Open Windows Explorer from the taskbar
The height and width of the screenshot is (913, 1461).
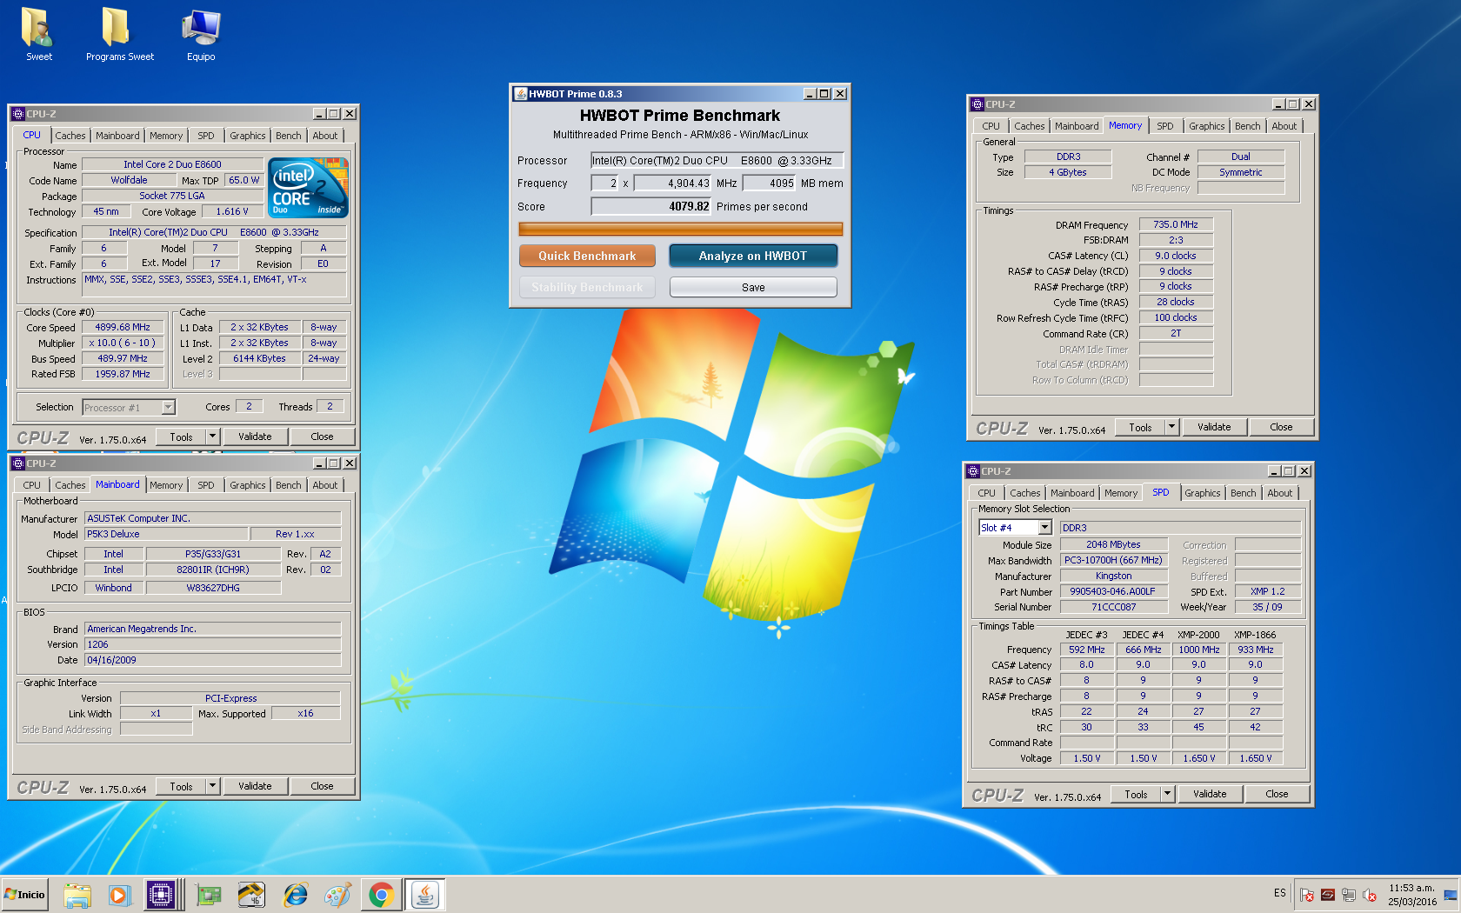point(77,895)
